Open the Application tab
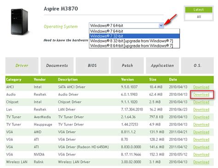 pos(162,65)
